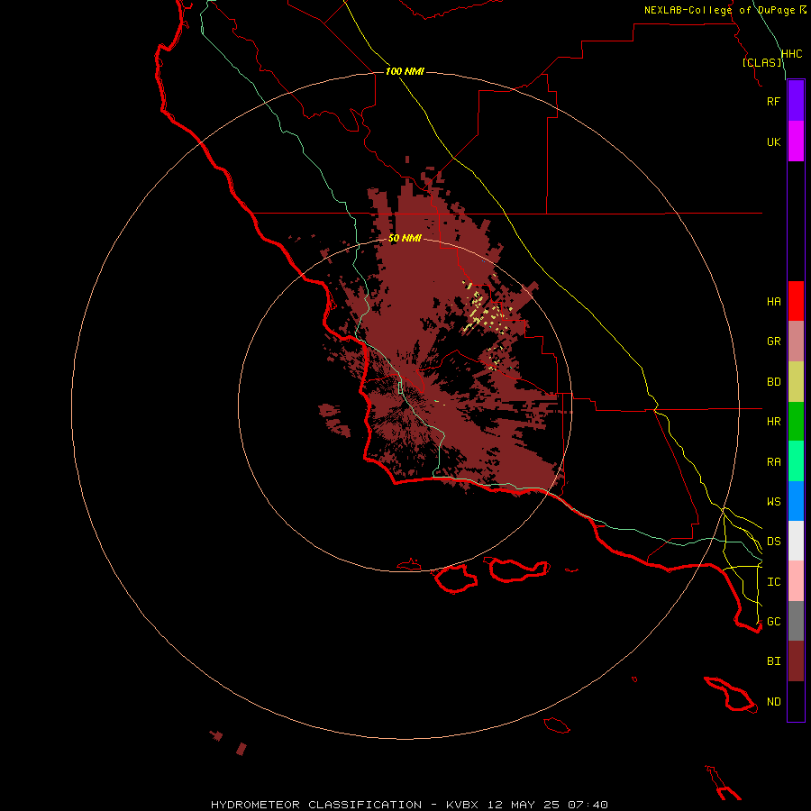Click the RA legend label
The width and height of the screenshot is (811, 811).
[773, 462]
